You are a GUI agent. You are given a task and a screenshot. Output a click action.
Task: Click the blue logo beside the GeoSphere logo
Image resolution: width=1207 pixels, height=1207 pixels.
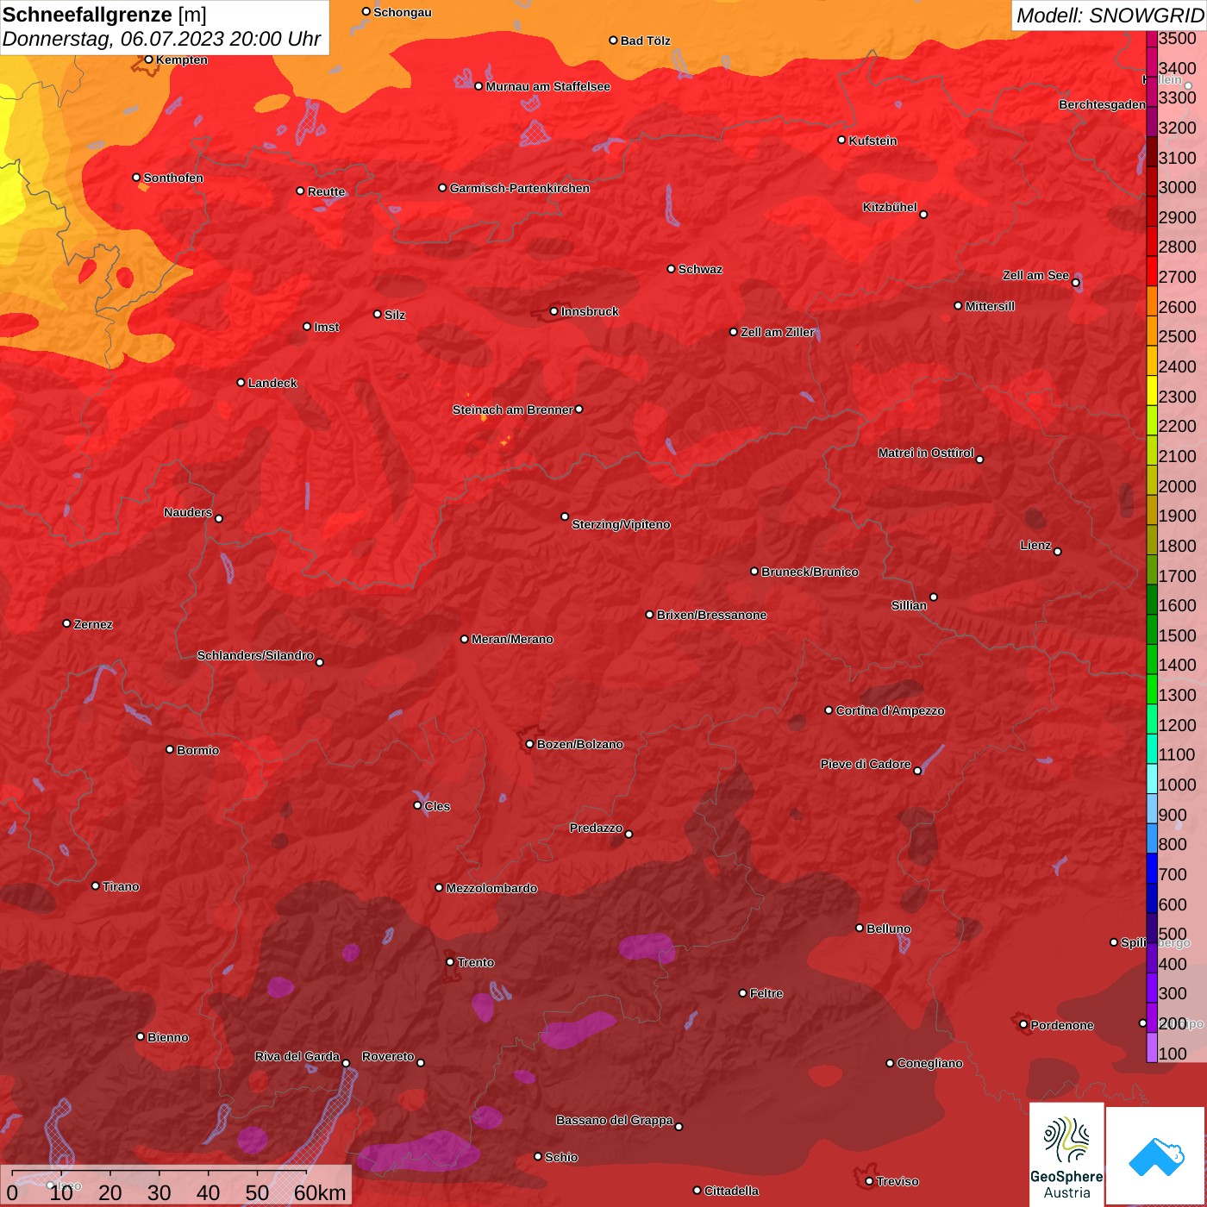(x=1156, y=1156)
